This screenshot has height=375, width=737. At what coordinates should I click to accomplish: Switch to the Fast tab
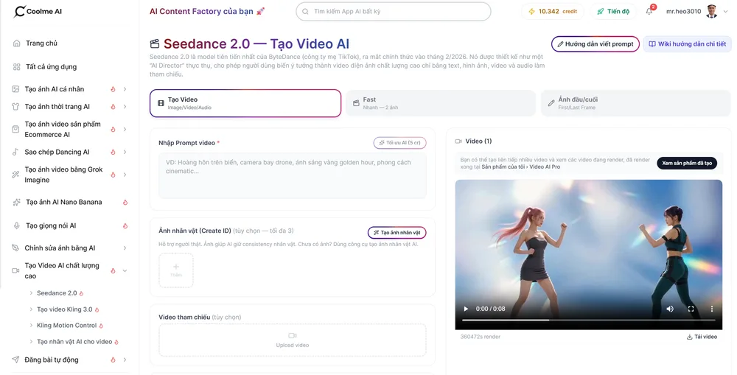click(x=441, y=103)
